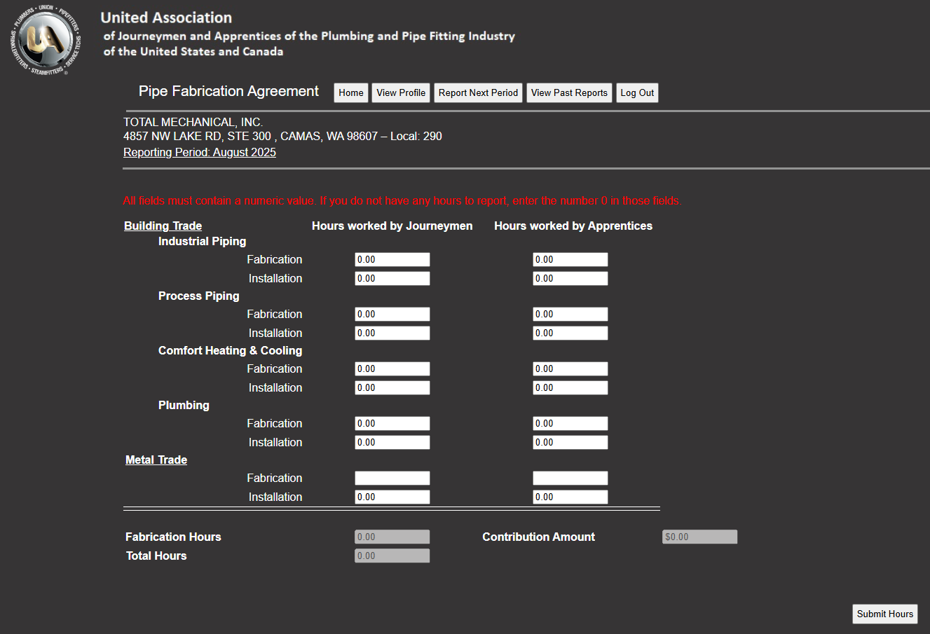Focus Plumbing Installation Apprentices hours field
The image size is (930, 634).
click(570, 442)
